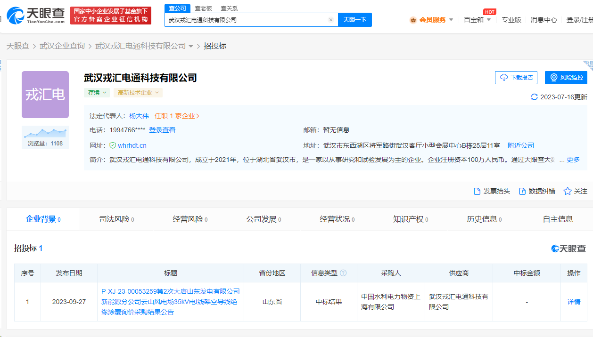Click the 附近公司 link

point(520,145)
